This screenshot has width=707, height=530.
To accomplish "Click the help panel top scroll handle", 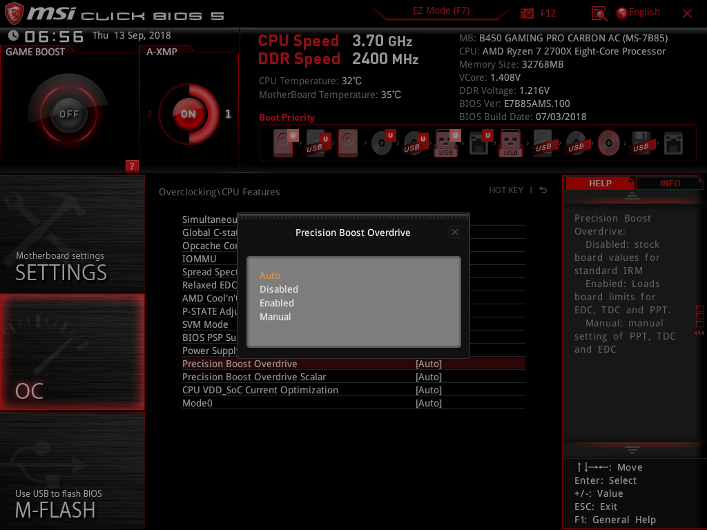I will point(632,195).
